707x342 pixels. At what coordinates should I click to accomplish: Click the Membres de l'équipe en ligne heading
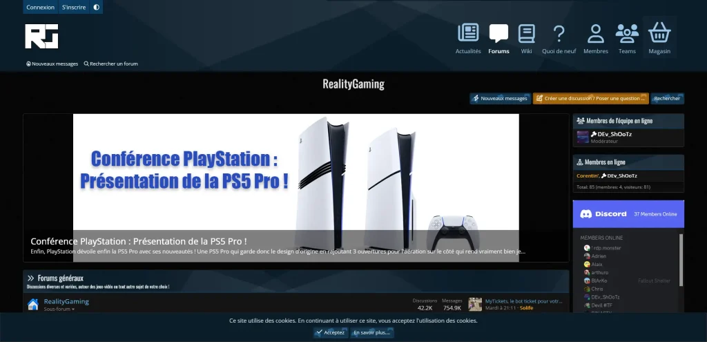point(619,121)
